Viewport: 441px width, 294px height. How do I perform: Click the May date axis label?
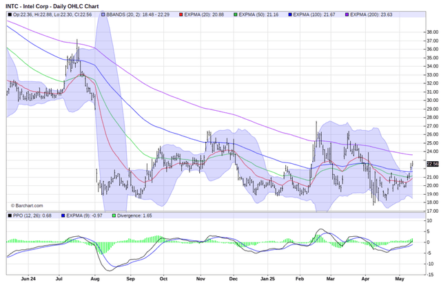click(400, 279)
